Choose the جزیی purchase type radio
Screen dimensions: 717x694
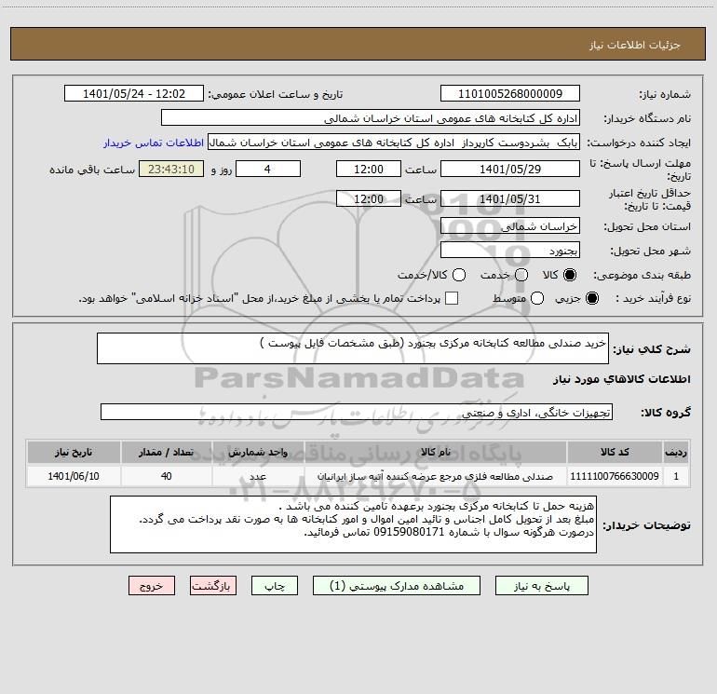click(592, 298)
